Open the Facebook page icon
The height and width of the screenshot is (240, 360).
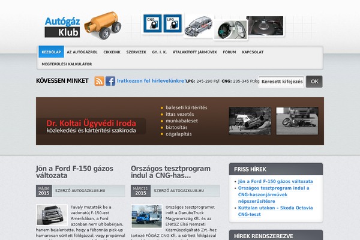(x=110, y=81)
